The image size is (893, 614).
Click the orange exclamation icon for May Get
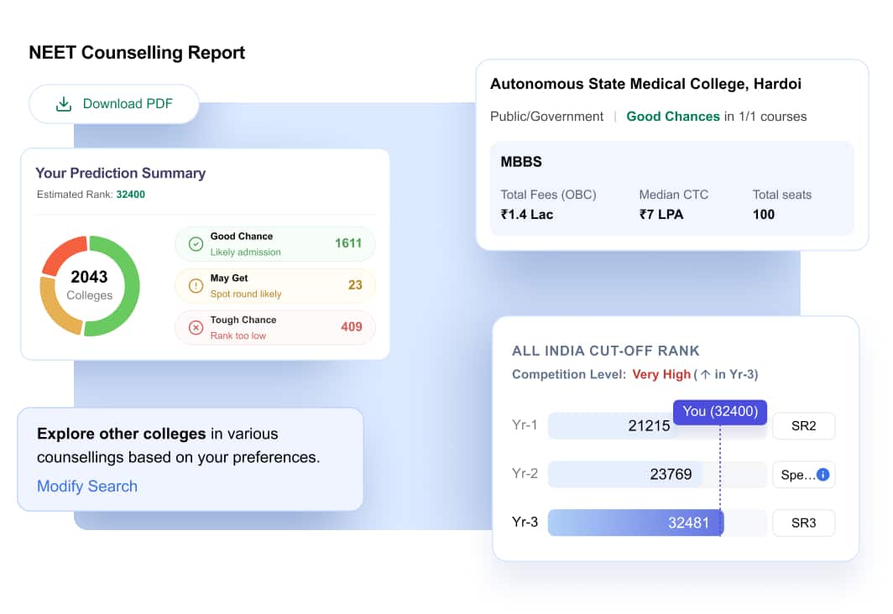click(196, 286)
